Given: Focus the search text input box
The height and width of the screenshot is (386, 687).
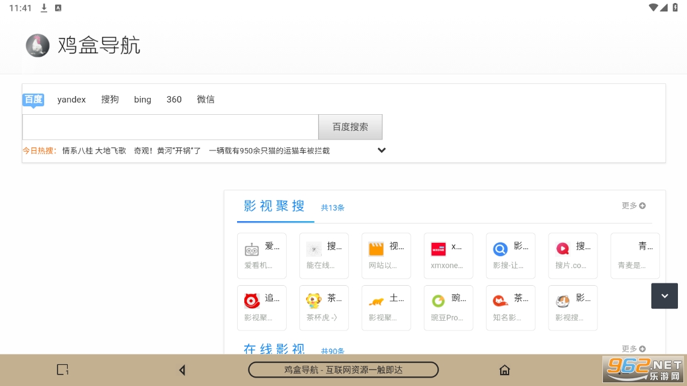Looking at the screenshot, I should [x=170, y=127].
